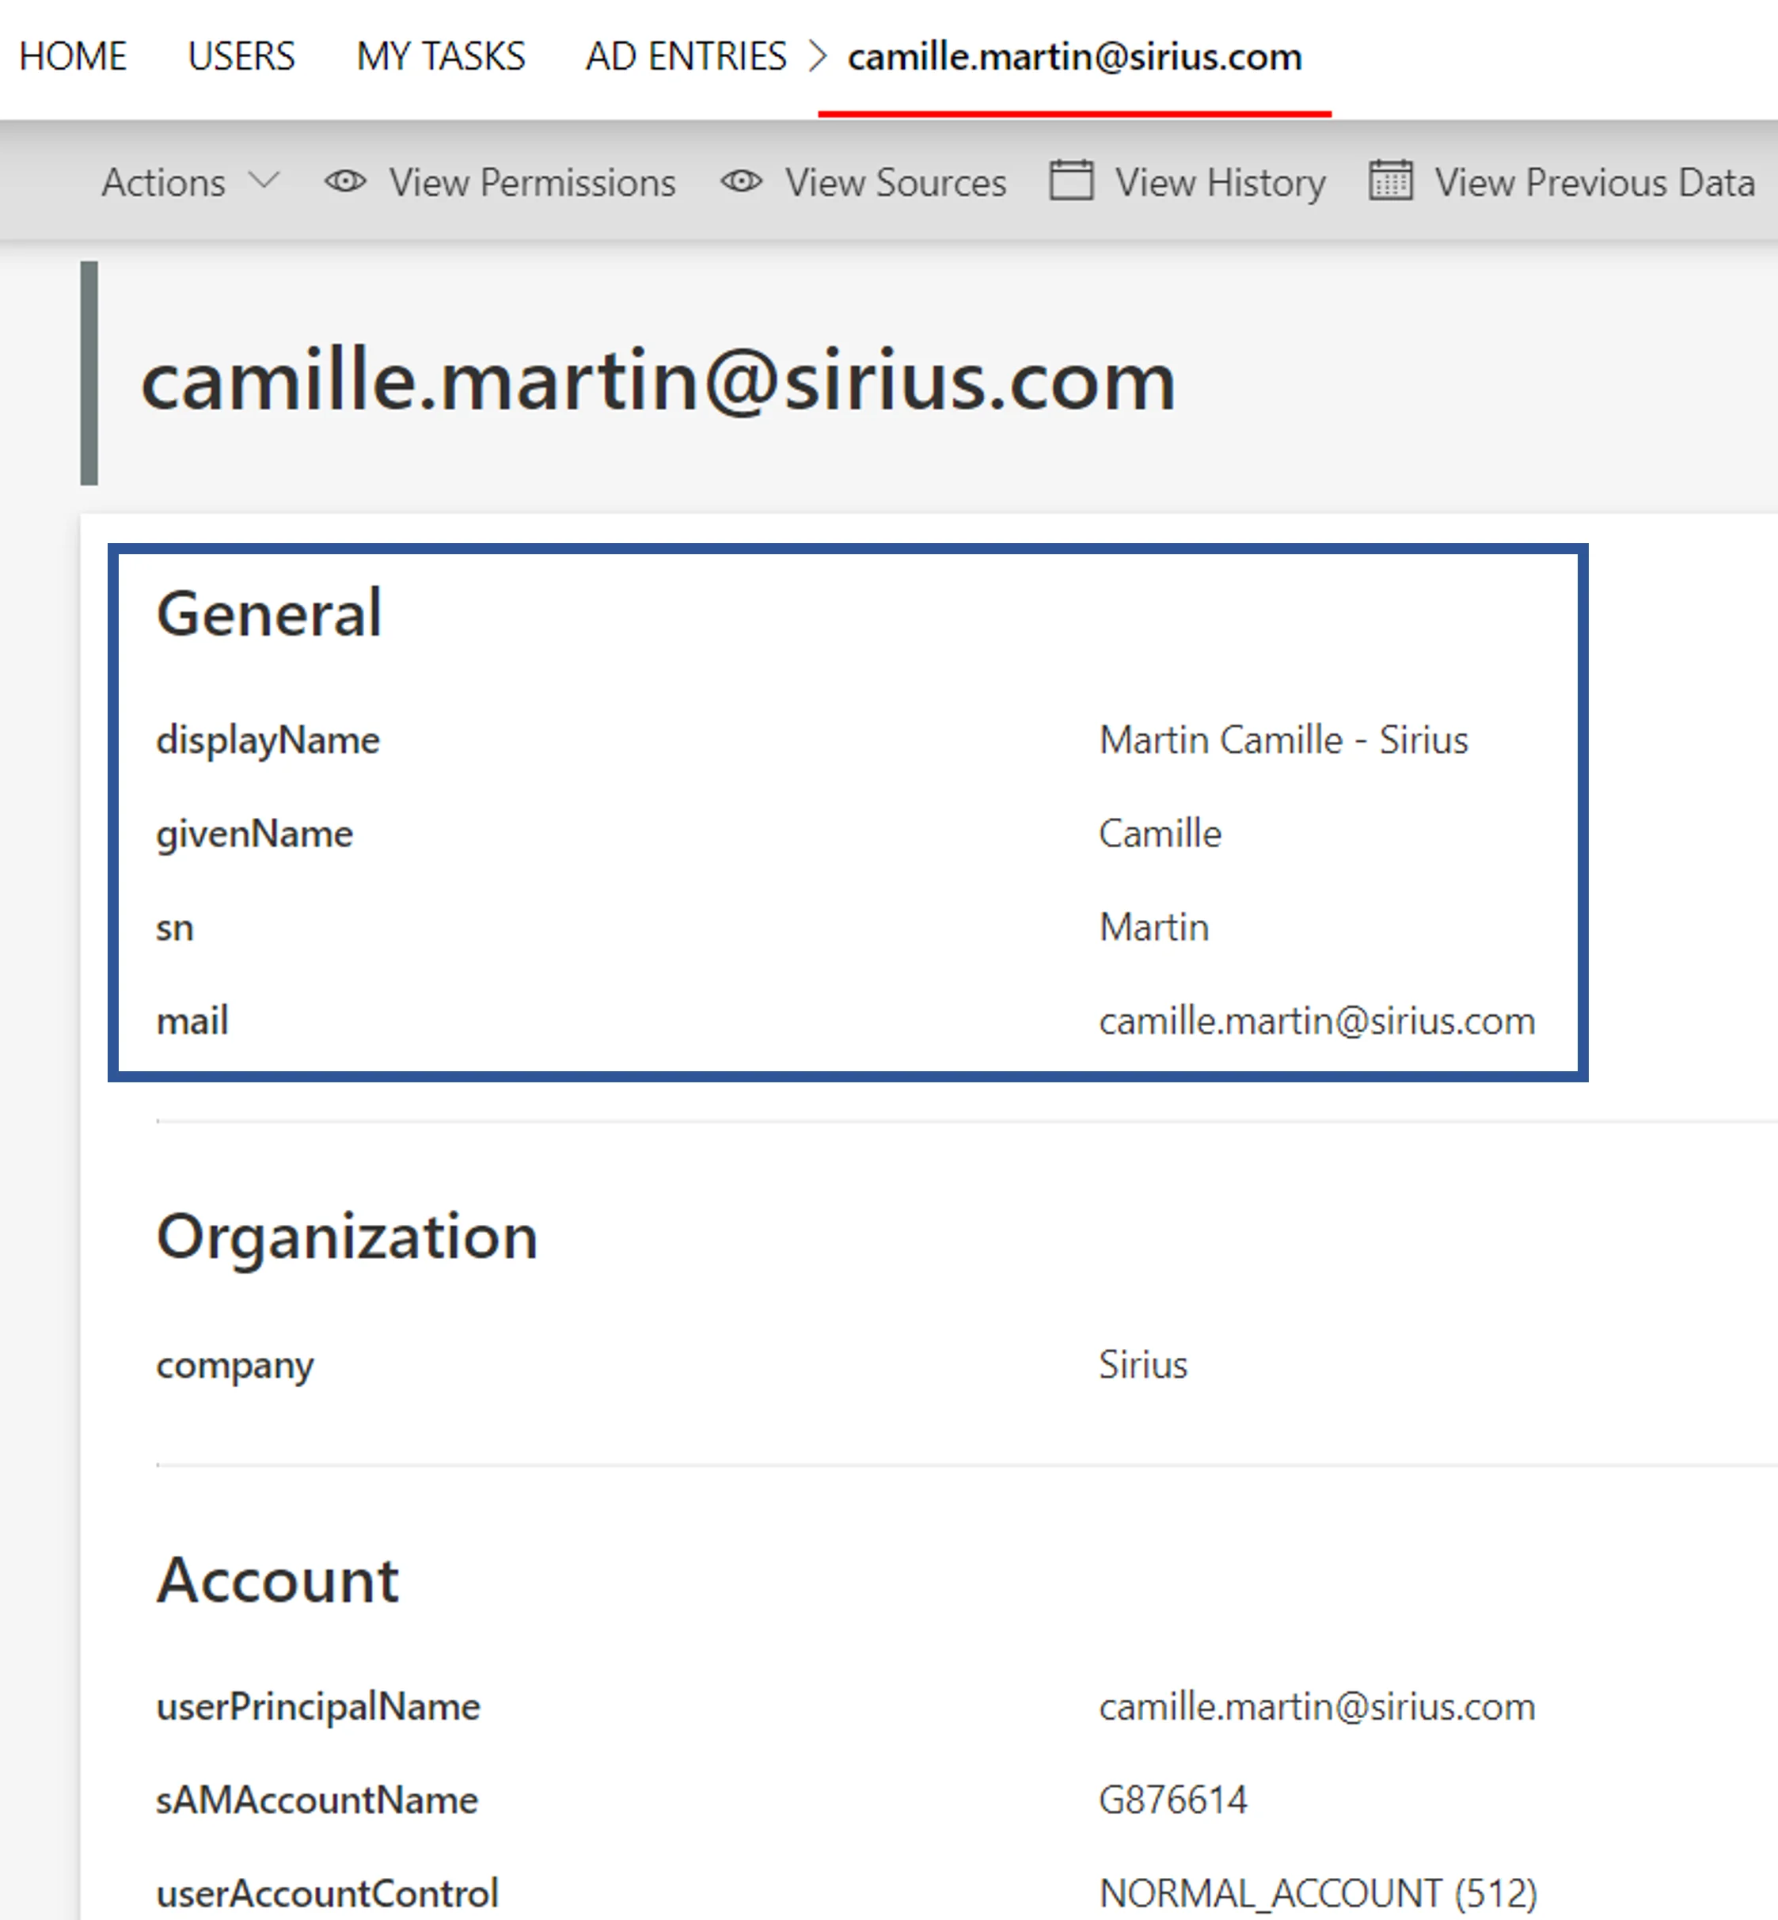Go to the USERS tab
Image resolution: width=1778 pixels, height=1920 pixels.
click(241, 57)
